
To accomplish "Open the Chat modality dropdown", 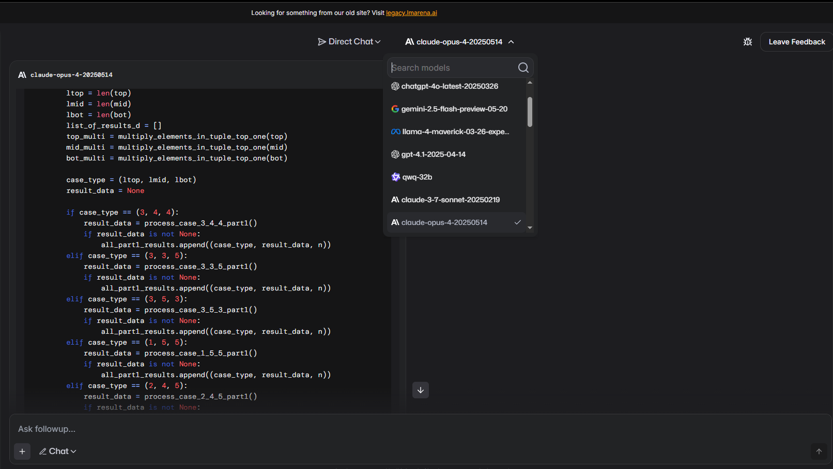I will pyautogui.click(x=58, y=451).
